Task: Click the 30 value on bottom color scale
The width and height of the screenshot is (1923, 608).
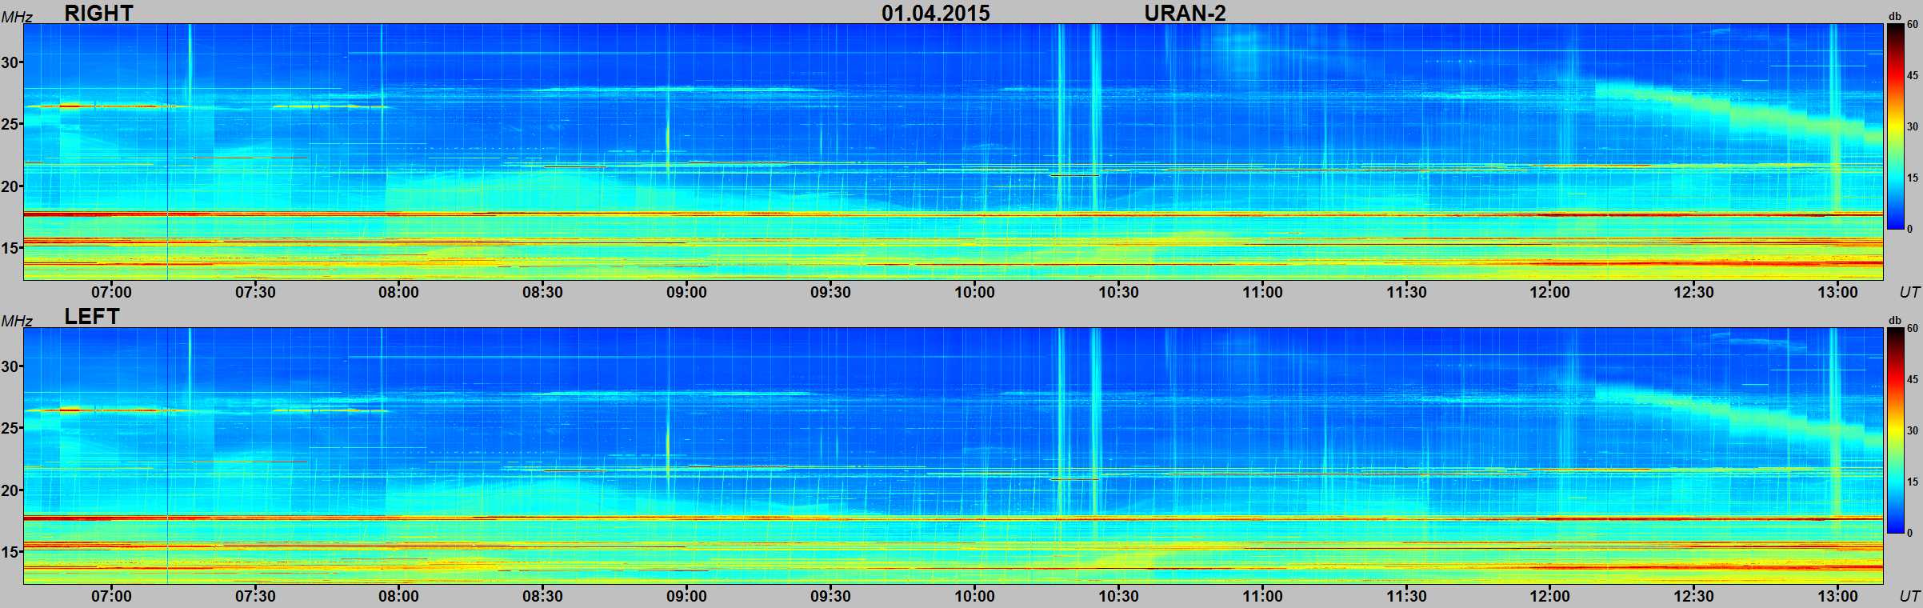Action: [x=1913, y=430]
